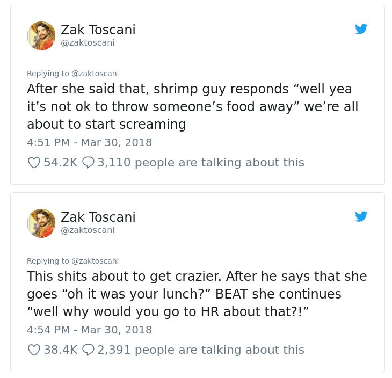View 3,110 people are talking about this
Screen dimensions: 392x378
point(201,163)
